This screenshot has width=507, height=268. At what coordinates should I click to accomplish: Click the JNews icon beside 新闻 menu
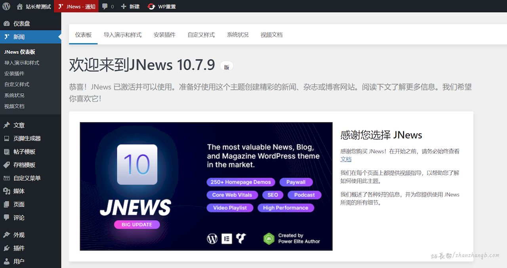coord(7,36)
